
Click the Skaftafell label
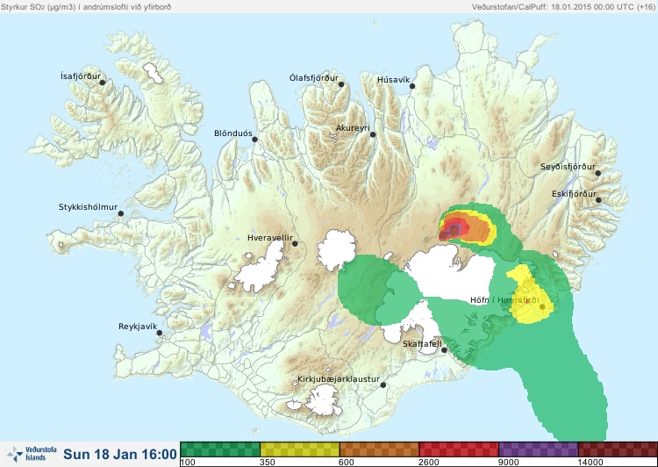point(422,344)
